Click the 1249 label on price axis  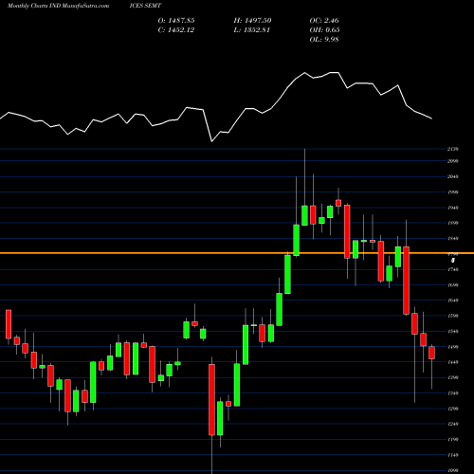click(x=453, y=424)
